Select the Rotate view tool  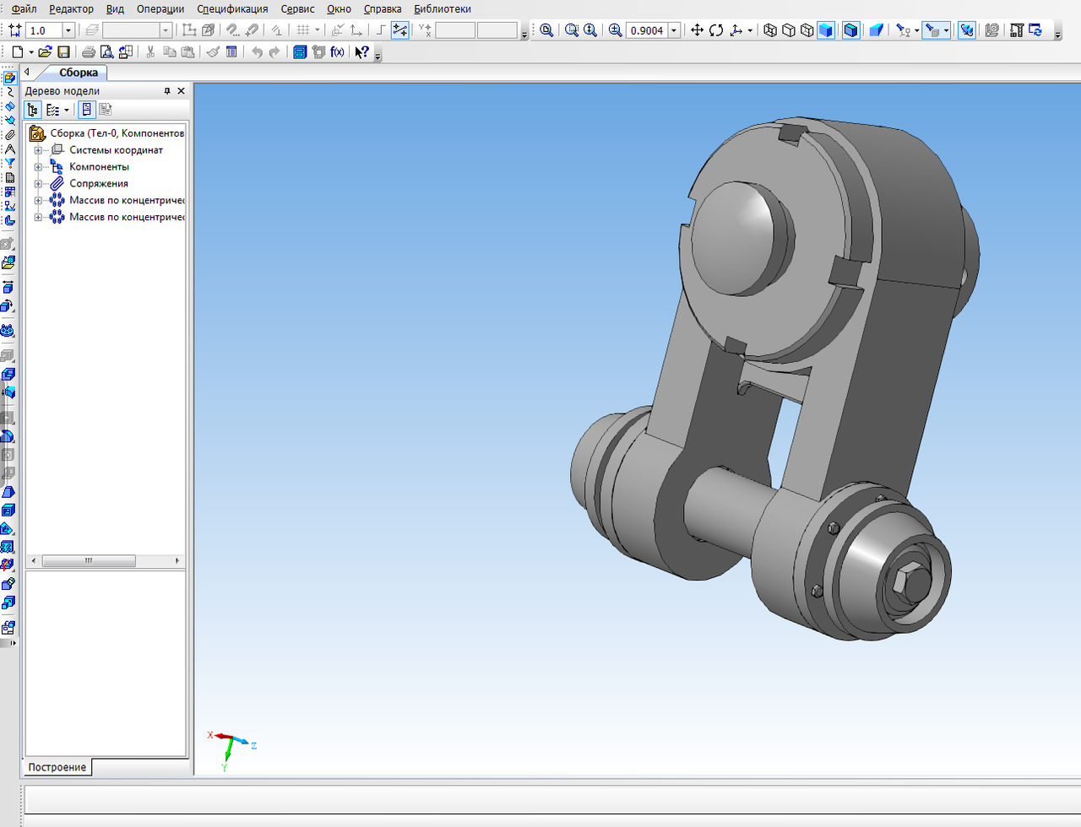coord(716,30)
